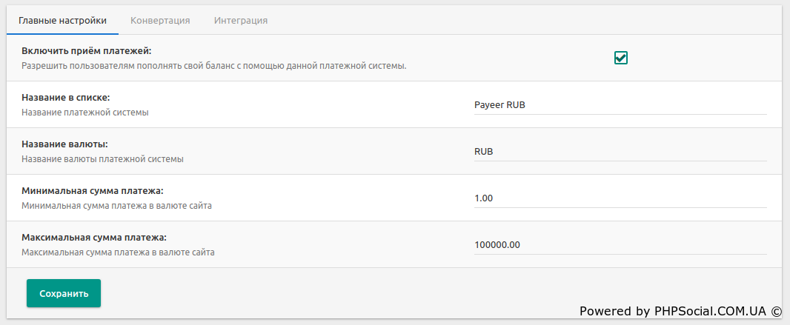
Task: Click the Включить приём платежей label
Action: coord(87,51)
